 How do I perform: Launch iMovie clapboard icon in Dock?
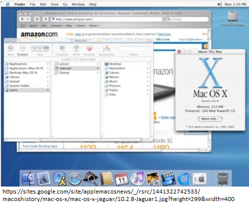click(x=169, y=179)
